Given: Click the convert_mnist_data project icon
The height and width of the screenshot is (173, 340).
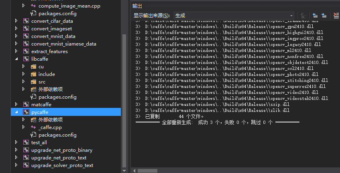Looking at the screenshot, I should [26, 36].
